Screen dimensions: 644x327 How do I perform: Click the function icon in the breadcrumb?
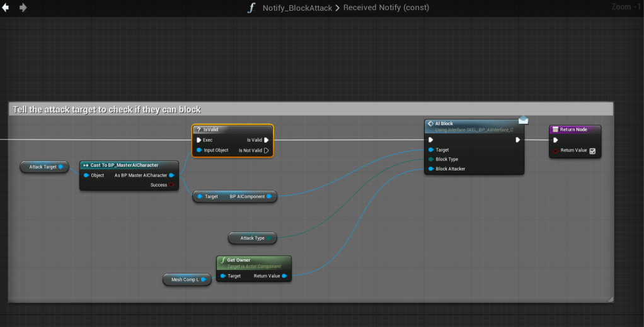coord(251,8)
